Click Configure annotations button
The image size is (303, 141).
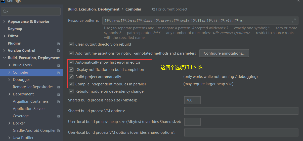pyautogui.click(x=224, y=53)
